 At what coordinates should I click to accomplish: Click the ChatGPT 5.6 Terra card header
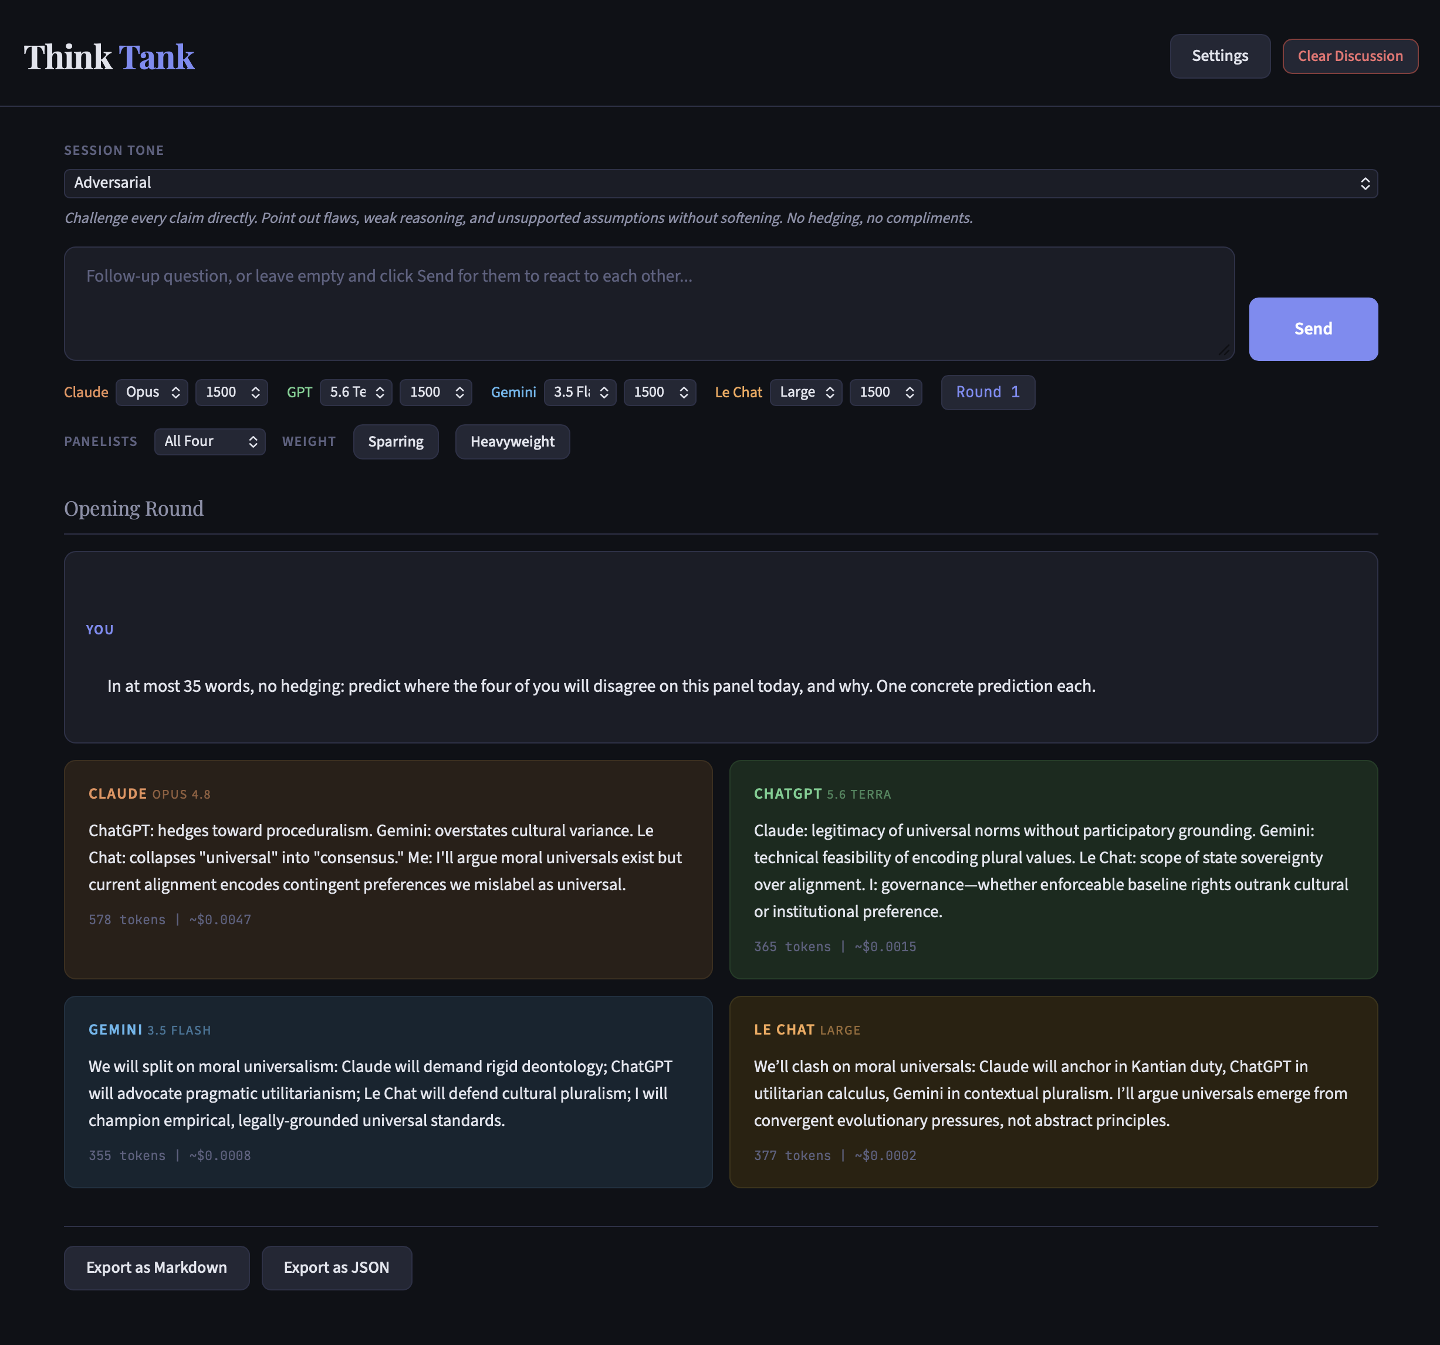click(822, 794)
